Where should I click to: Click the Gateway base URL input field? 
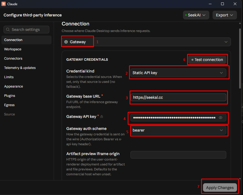178,97
